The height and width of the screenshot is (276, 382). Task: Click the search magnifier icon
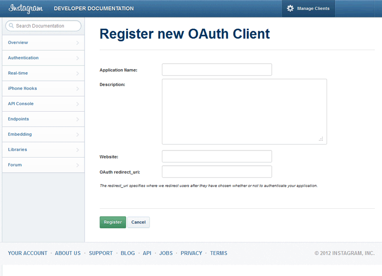(x=11, y=26)
